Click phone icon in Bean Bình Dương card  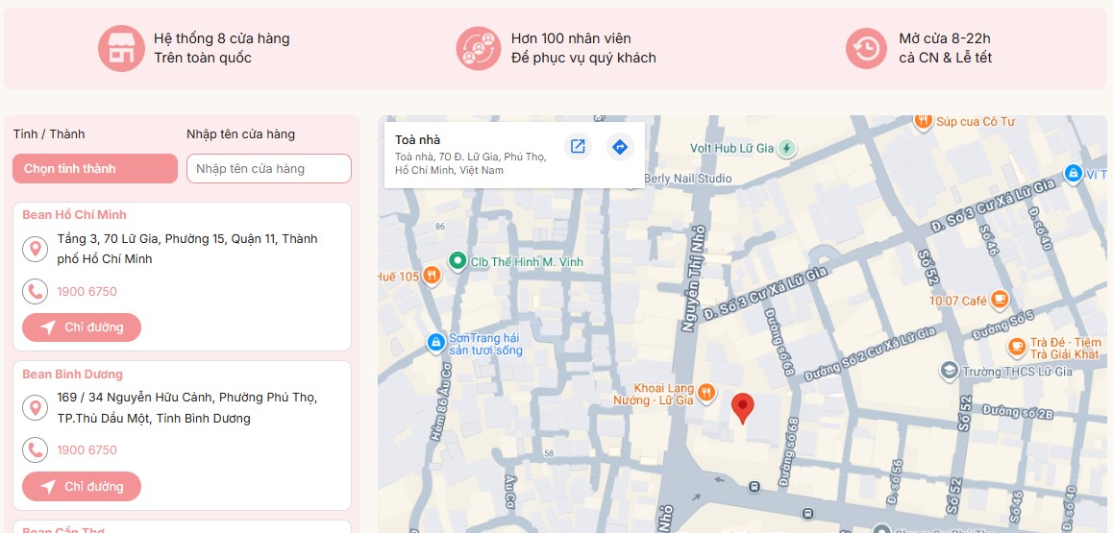[35, 450]
